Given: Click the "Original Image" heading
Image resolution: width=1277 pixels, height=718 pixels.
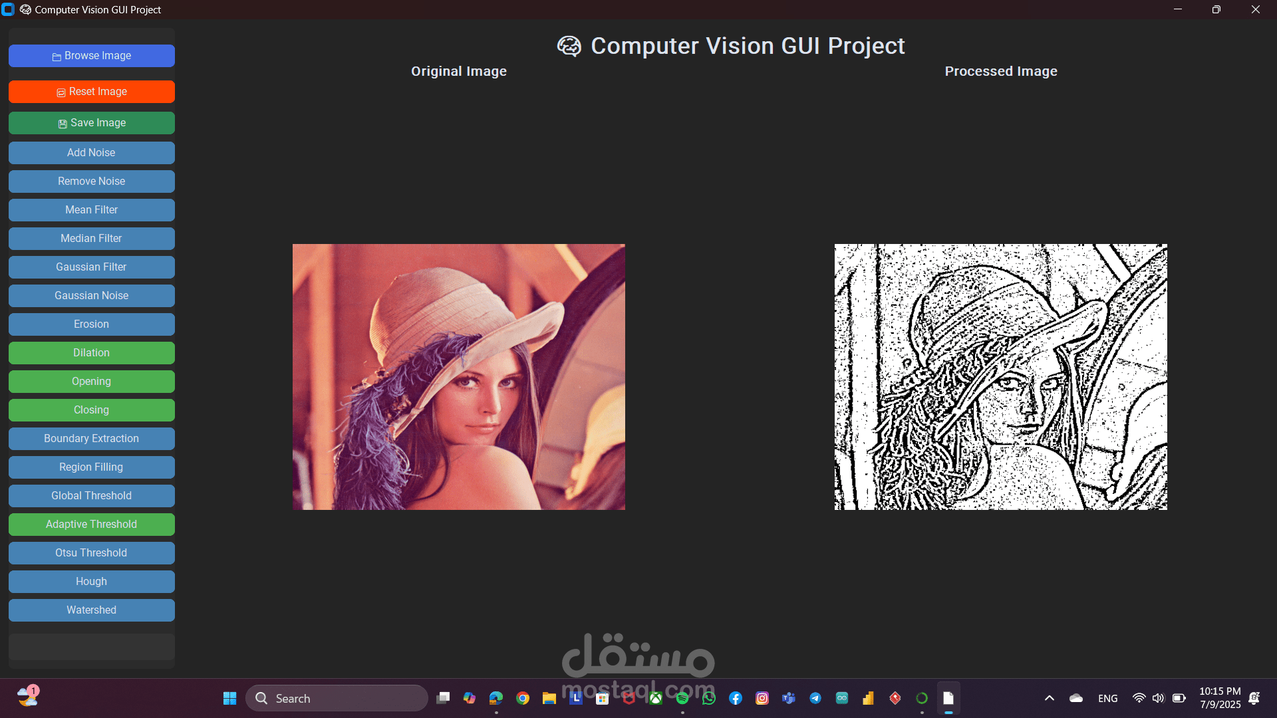Looking at the screenshot, I should (459, 71).
